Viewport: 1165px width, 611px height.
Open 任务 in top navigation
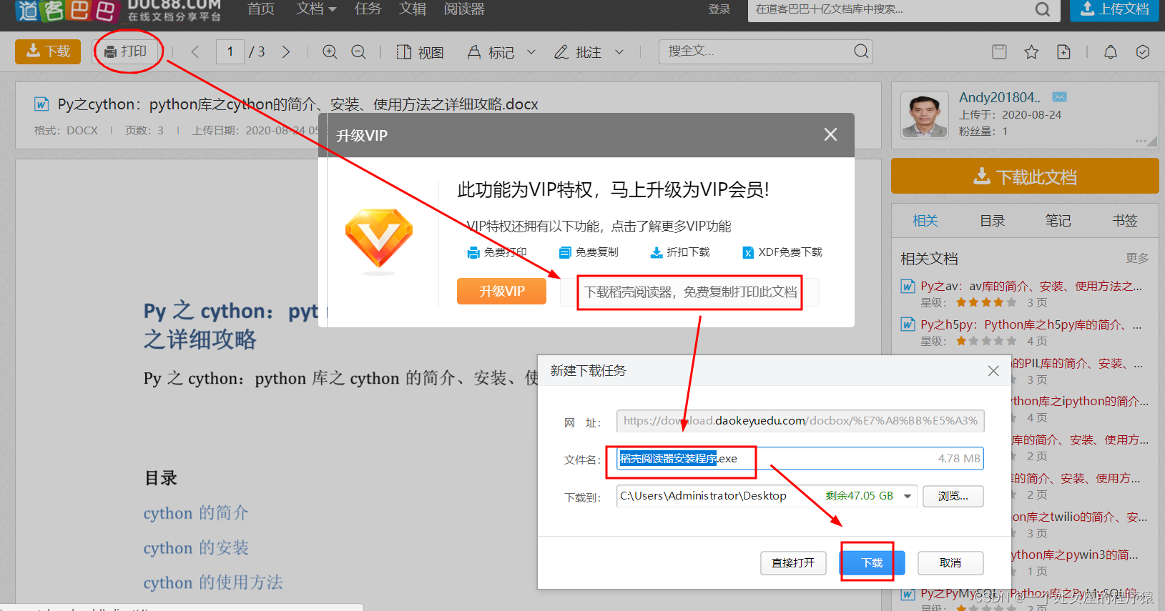(x=368, y=9)
